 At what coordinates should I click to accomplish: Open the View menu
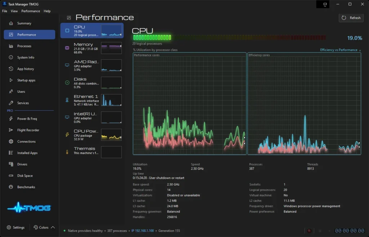(x=14, y=11)
